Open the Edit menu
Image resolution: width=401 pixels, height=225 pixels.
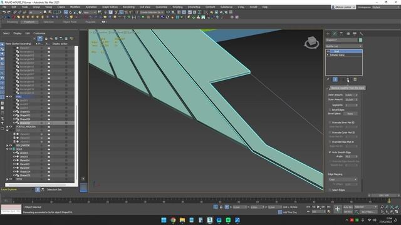[14, 7]
